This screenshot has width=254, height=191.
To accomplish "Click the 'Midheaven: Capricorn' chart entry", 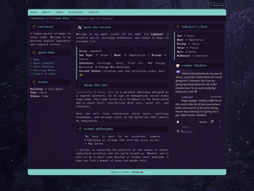I will 192,56.
